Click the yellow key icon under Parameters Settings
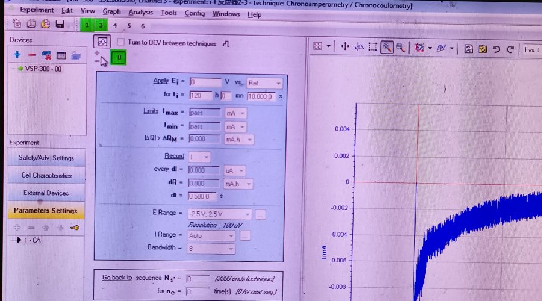 point(75,228)
